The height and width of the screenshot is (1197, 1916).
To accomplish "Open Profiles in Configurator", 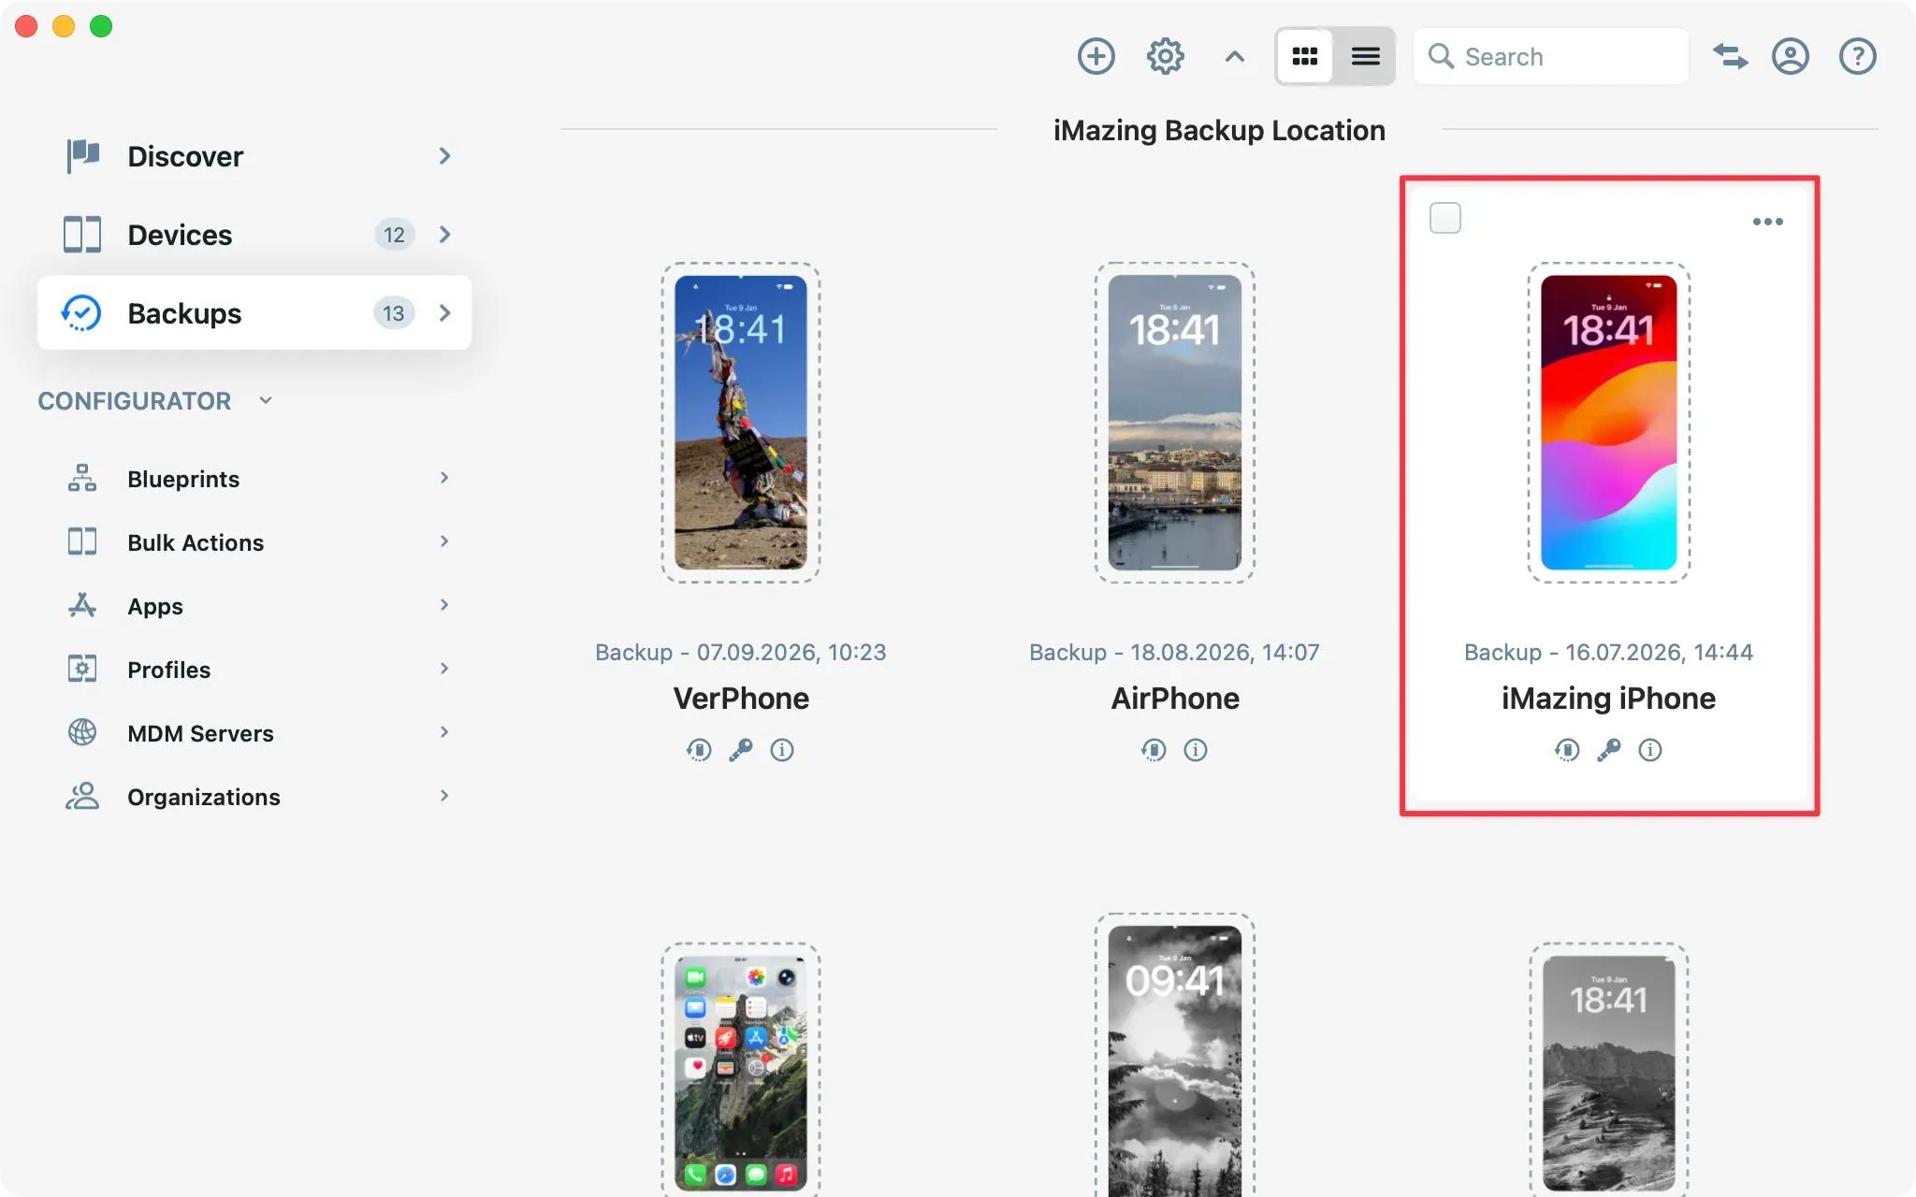I will (254, 670).
